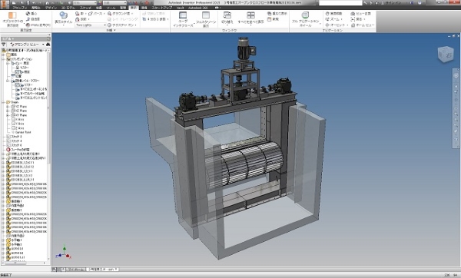Click the Full Navigation Wheel icon
The width and height of the screenshot is (461, 278).
305,15
